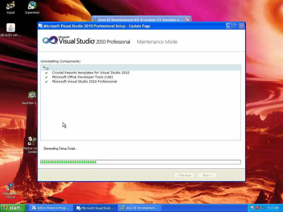This screenshot has height=212, width=283.
Task: Switch to Add or Remove Programs taskbar item
Action: tap(51, 208)
